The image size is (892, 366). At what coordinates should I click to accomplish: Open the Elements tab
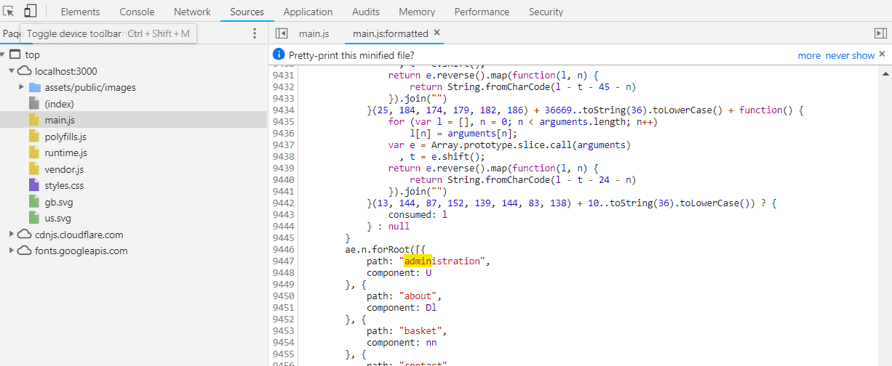tap(80, 12)
